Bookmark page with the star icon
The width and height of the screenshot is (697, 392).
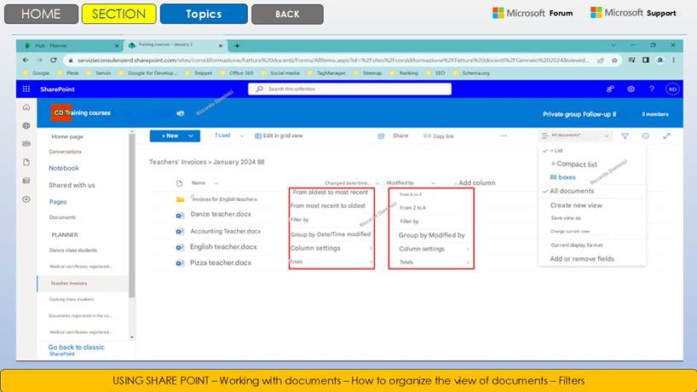pos(617,60)
